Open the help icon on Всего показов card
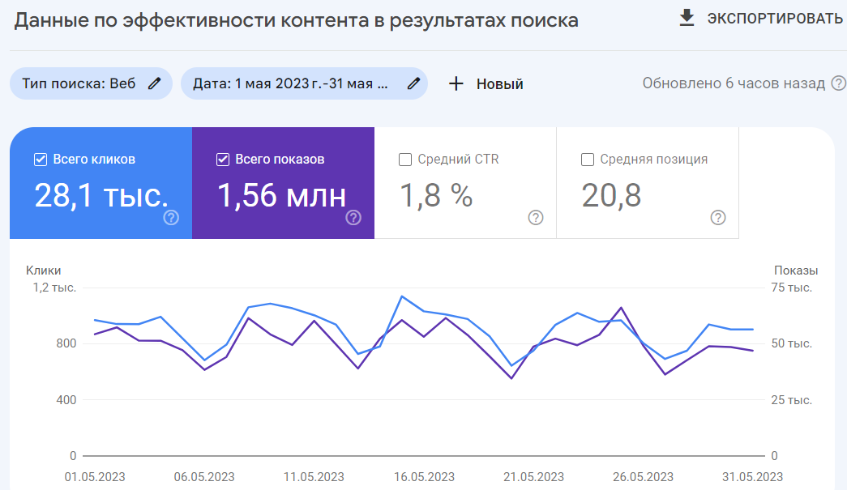Image resolution: width=847 pixels, height=490 pixels. point(352,217)
